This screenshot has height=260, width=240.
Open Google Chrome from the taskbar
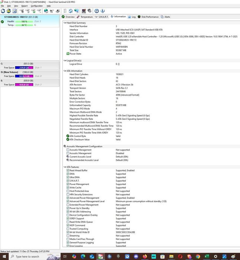[x=198, y=257]
